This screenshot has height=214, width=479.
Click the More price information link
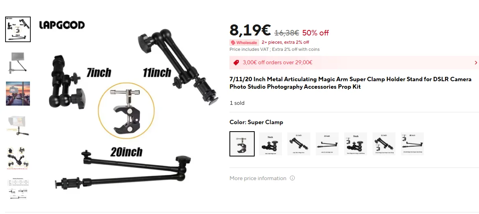click(x=258, y=178)
